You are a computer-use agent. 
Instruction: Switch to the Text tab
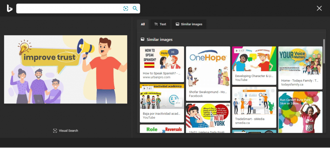[x=160, y=24]
